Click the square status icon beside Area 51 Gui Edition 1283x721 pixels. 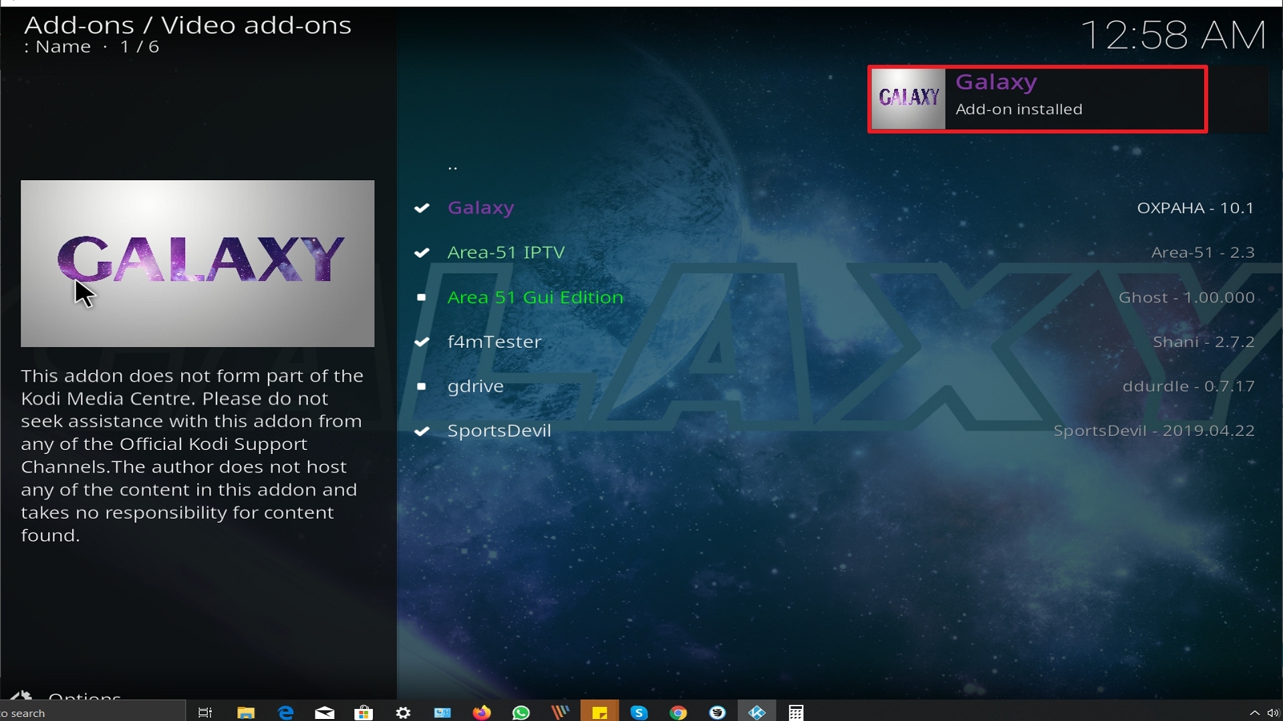(x=422, y=298)
